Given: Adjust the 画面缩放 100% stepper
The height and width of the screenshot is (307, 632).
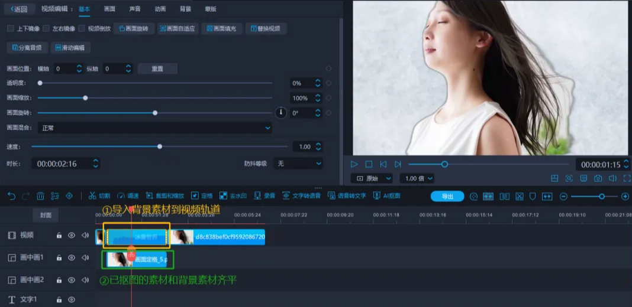Looking at the screenshot, I should (318, 98).
